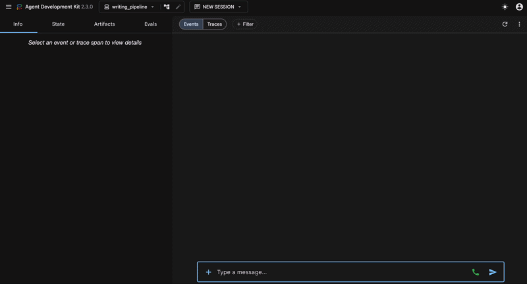
Task: Open the Evals tab
Action: (151, 24)
